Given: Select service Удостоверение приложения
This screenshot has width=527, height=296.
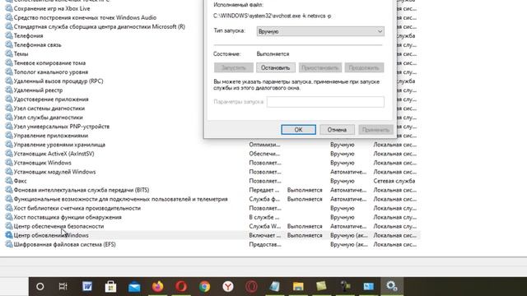Looking at the screenshot, I should 51,99.
